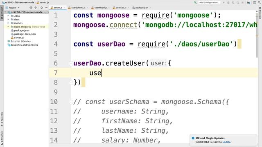Screen dimensions: 262x147
Task: Click the underlined connect call on line 2
Action: (x=123, y=25)
